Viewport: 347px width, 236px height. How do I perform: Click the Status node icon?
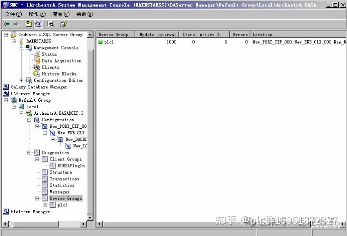click(x=37, y=54)
